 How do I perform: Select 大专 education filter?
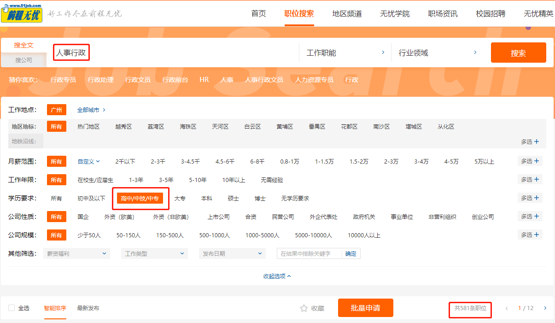180,199
